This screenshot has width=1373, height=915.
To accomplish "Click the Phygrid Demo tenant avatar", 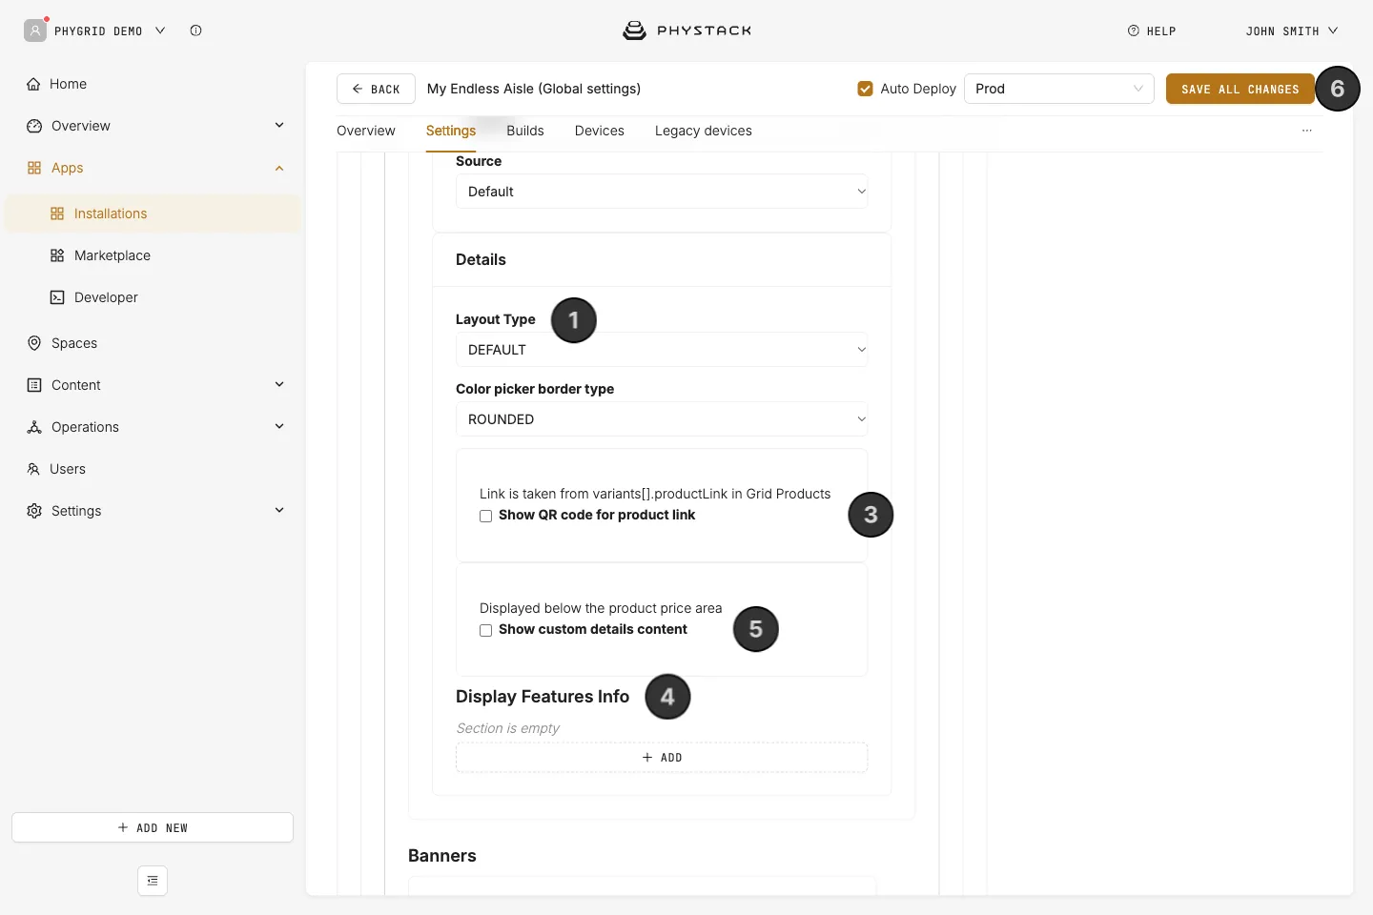I will pyautogui.click(x=35, y=30).
